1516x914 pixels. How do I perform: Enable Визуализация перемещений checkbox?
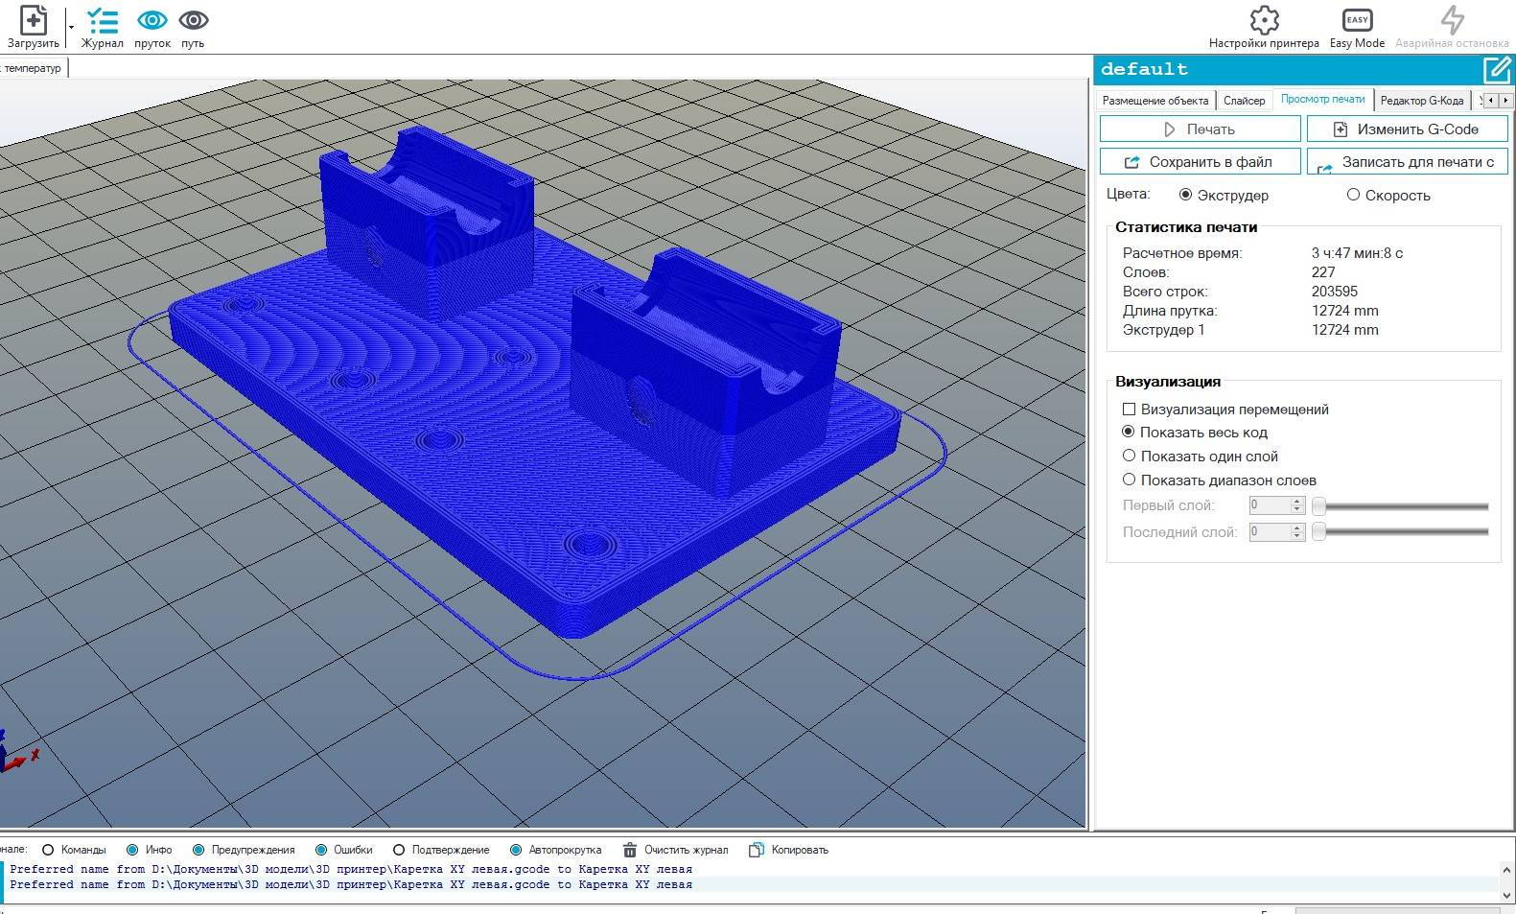(1129, 410)
